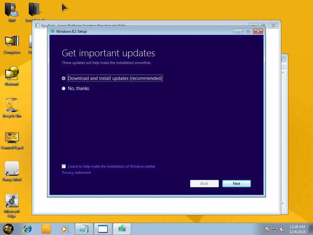Open the Action Center flag tray icon
Image resolution: width=313 pixels, height=235 pixels.
tap(267, 229)
